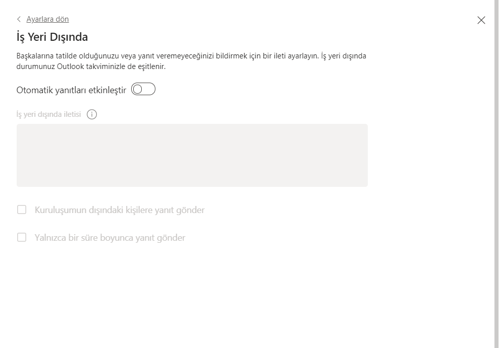Enable the "Otomatik yanıtları etkinleştir" switch
499x348 pixels.
(143, 89)
